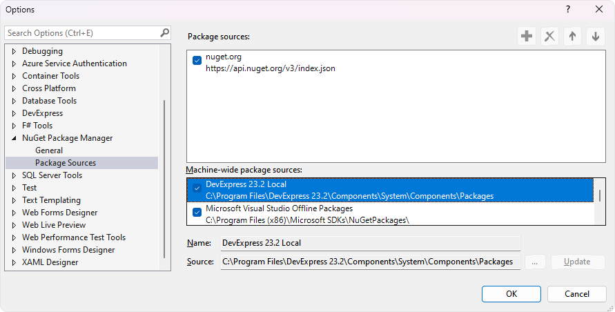
Task: Toggle Microsoft Visual Studio Offline Packages checkbox
Action: pos(197,213)
